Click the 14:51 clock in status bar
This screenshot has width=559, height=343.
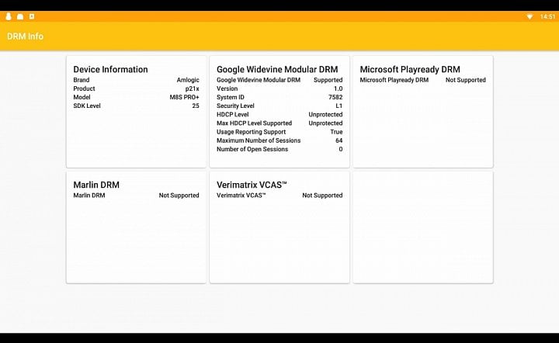pyautogui.click(x=547, y=16)
